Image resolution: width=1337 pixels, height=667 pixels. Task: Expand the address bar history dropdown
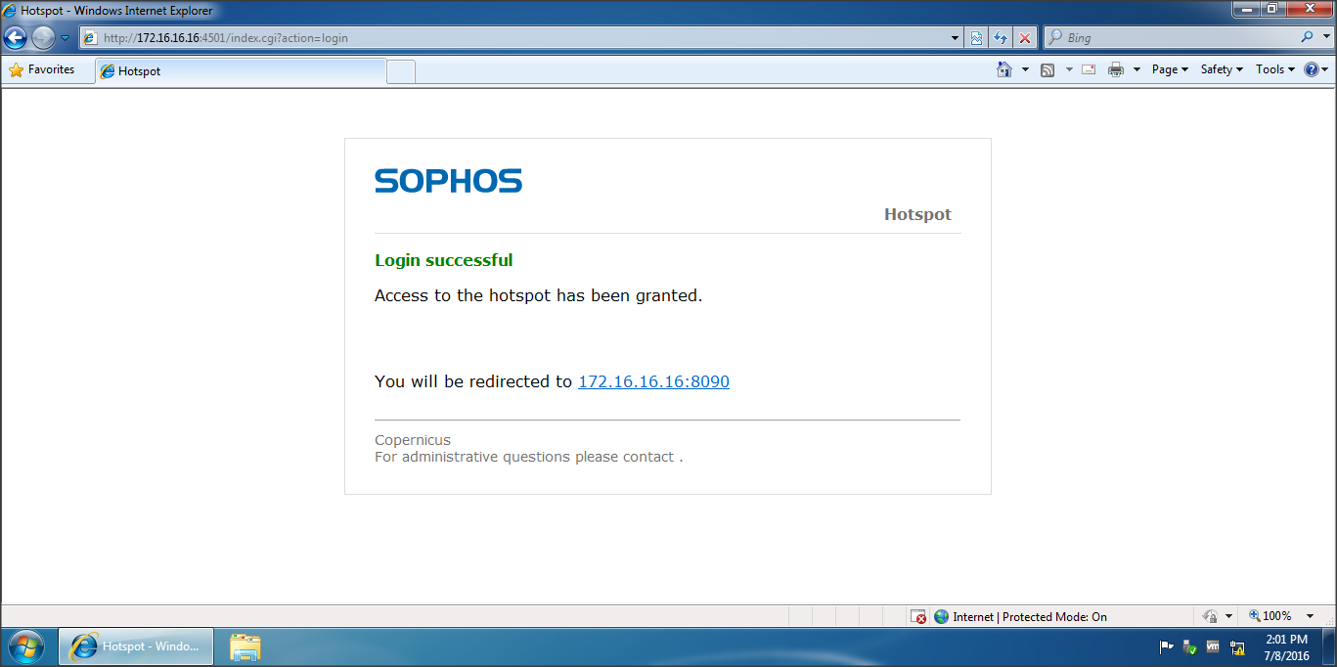(x=956, y=38)
